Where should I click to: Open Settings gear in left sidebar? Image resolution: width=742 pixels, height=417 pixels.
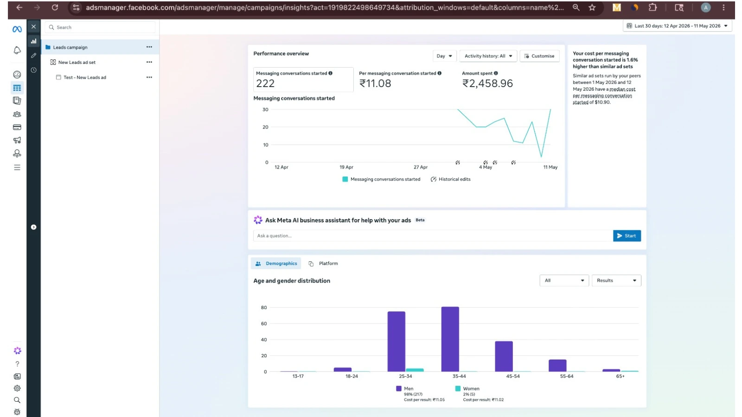pyautogui.click(x=17, y=388)
